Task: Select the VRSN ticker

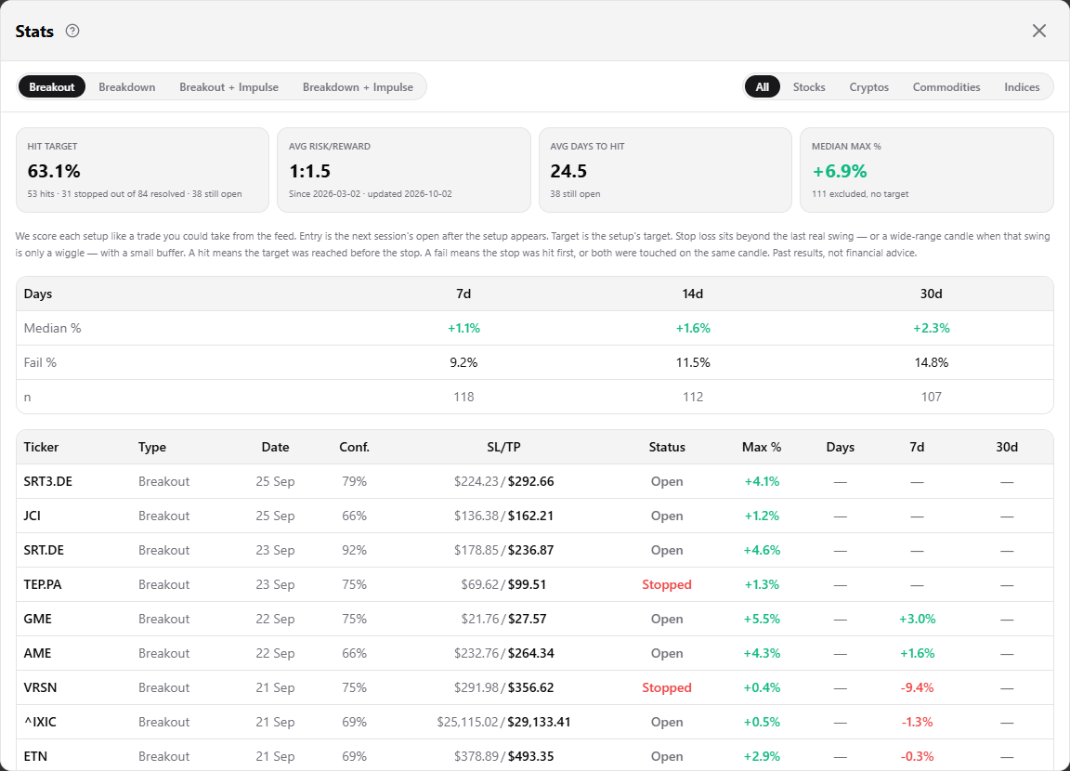Action: pos(40,687)
